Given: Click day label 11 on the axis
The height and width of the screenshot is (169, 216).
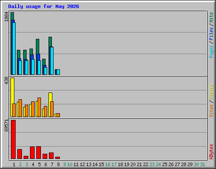Looking at the screenshot, I should point(76,164).
